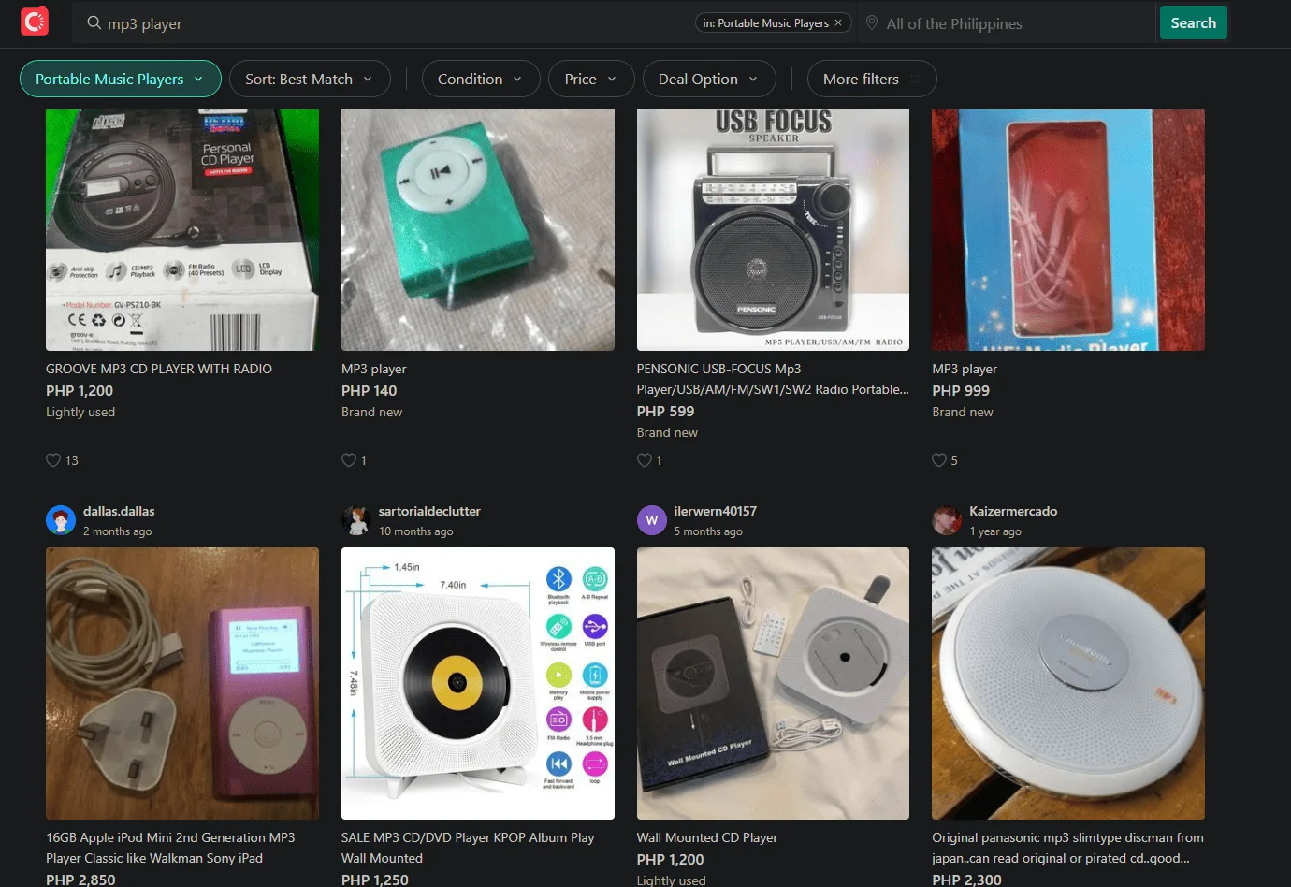Click the PHP 140 price
The image size is (1291, 887).
coord(370,390)
